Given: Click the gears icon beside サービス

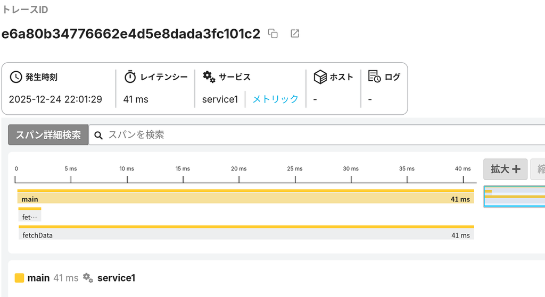Looking at the screenshot, I should [209, 77].
